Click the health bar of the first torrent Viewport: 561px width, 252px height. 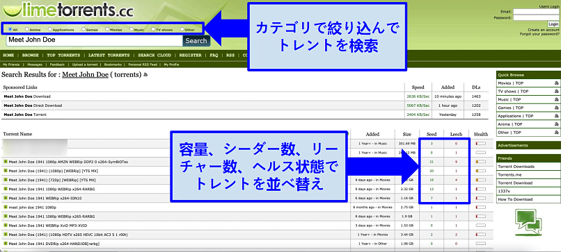coord(480,144)
